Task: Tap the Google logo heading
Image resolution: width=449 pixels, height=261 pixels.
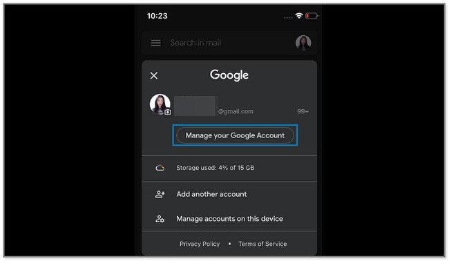Action: click(x=229, y=75)
